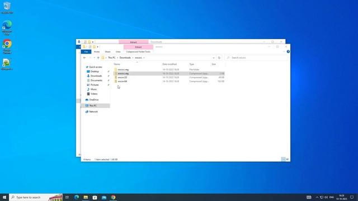Open the Microsoft Edge desktop shortcut
Image resolution: width=358 pixels, height=201 pixels.
(x=7, y=27)
